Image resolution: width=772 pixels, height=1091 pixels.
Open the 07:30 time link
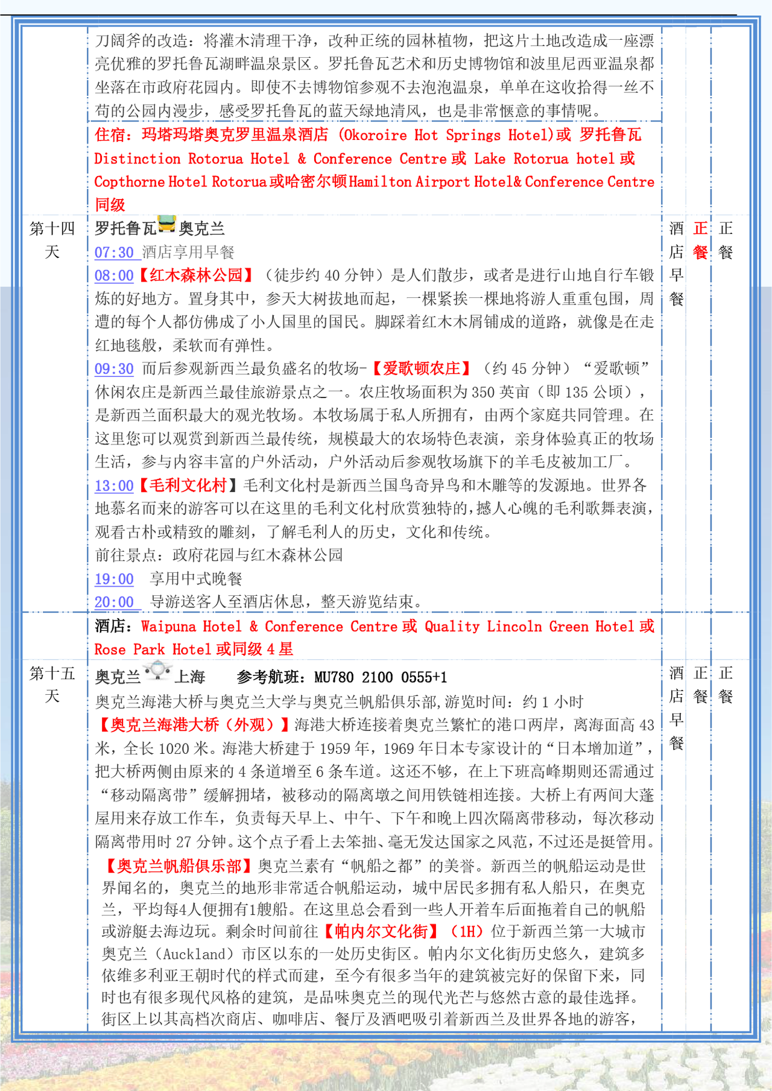coord(114,253)
